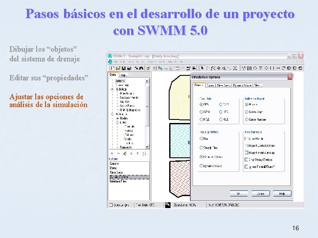This screenshot has height=238, width=318.
Task: Select Curve Number infiltration model
Action: 246,119
